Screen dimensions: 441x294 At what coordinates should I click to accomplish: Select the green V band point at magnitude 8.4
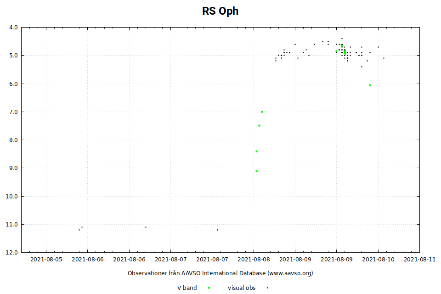(x=256, y=151)
